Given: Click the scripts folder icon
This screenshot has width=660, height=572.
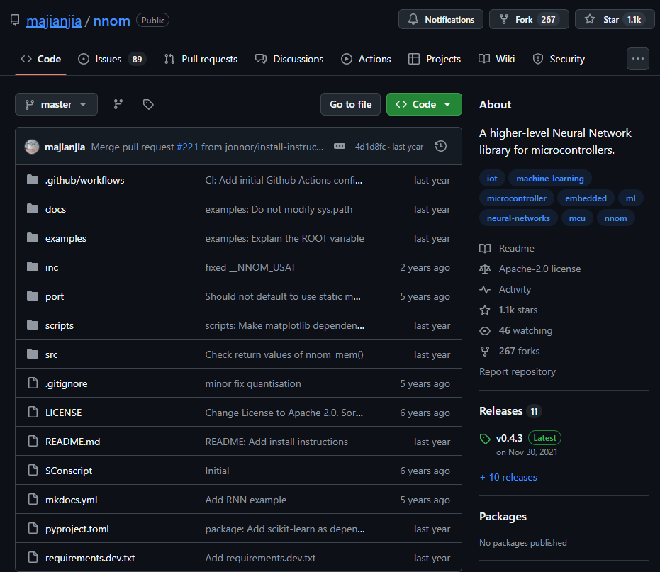Looking at the screenshot, I should (x=33, y=325).
